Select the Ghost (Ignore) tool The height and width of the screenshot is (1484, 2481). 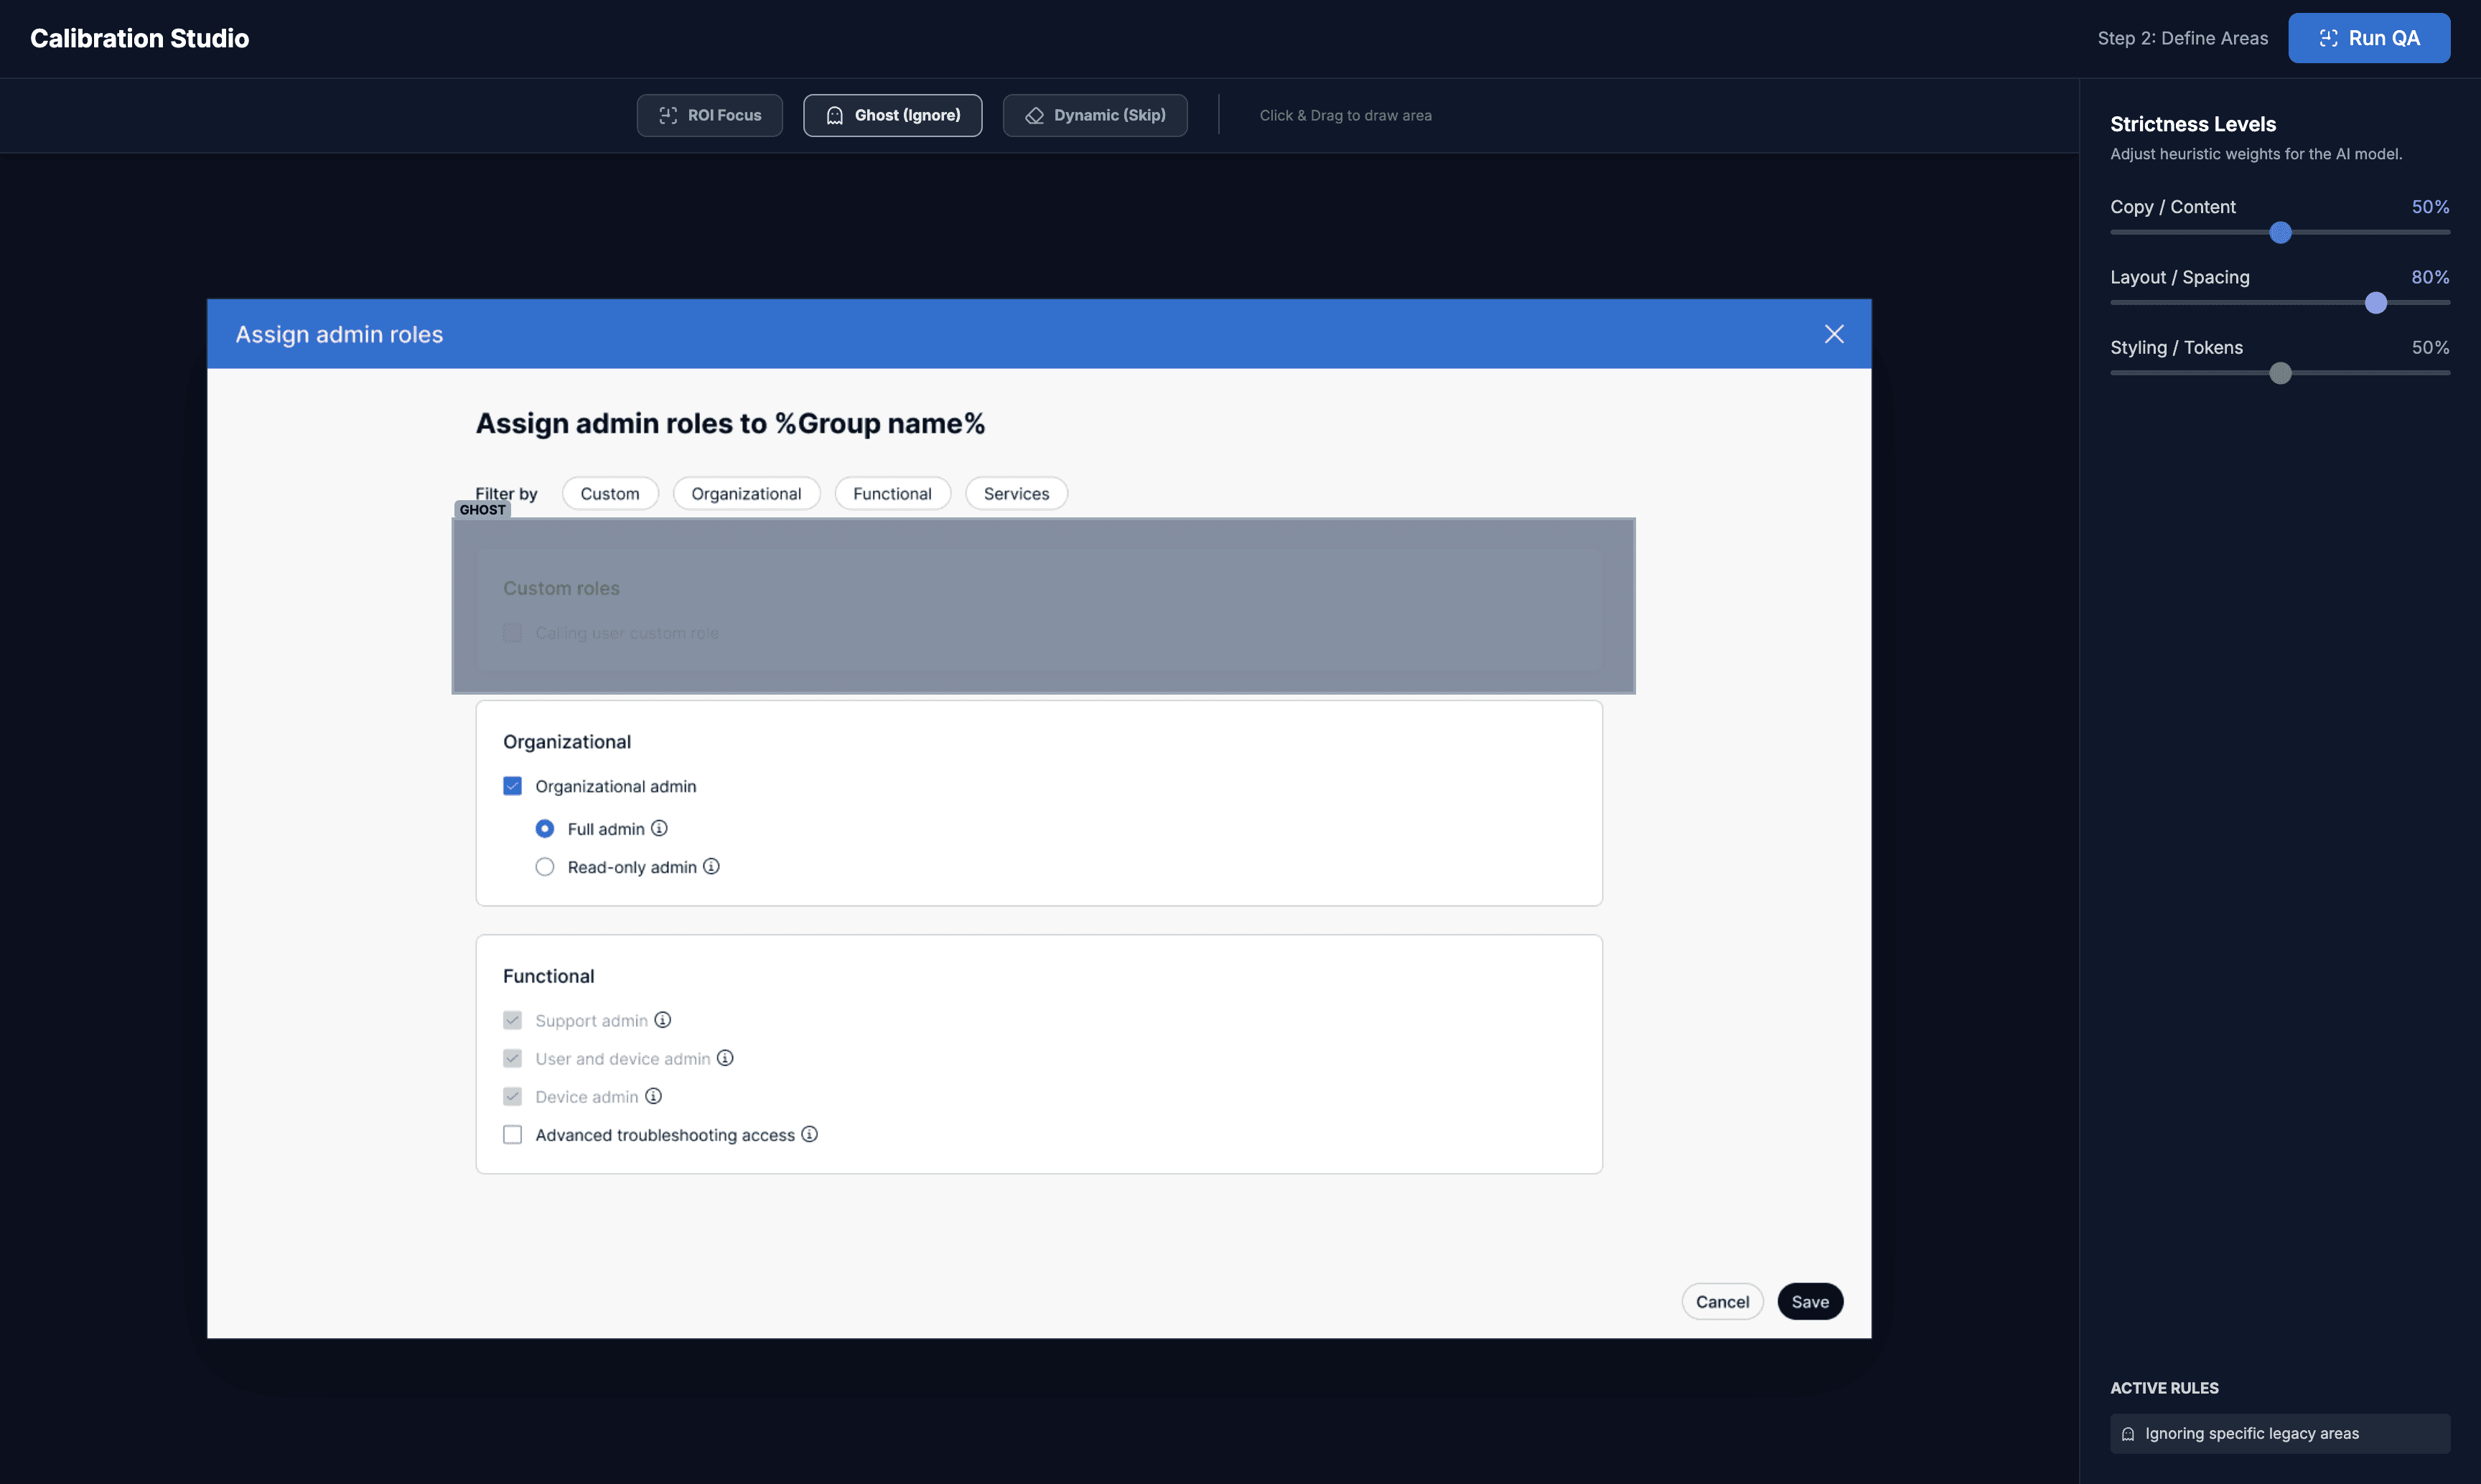coord(892,115)
